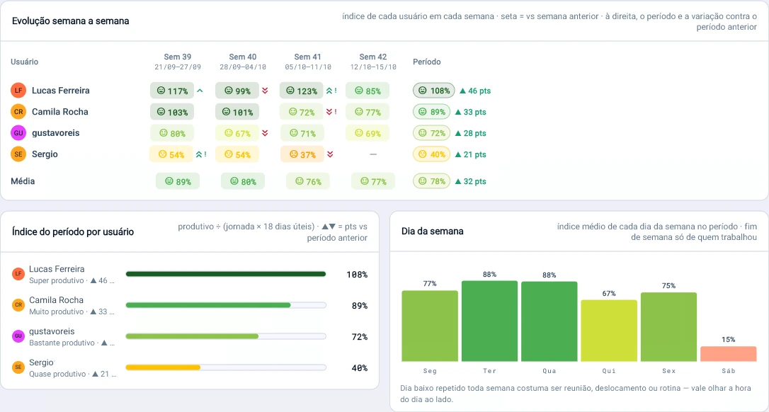Click gustavoreis's 80% cell in Sem 39
Viewport: 769px width, 412px height.
point(172,133)
